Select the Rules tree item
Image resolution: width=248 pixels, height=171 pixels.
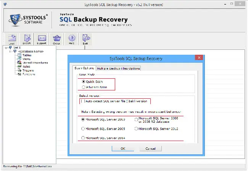[26, 66]
